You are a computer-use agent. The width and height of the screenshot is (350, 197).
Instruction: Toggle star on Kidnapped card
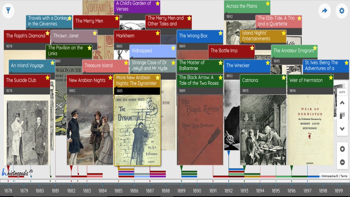click(x=173, y=48)
